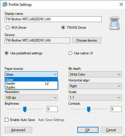Image resolution: width=126 pixels, height=137 pixels.
Task: Click the scanner device icon
Action: pos(114,23)
